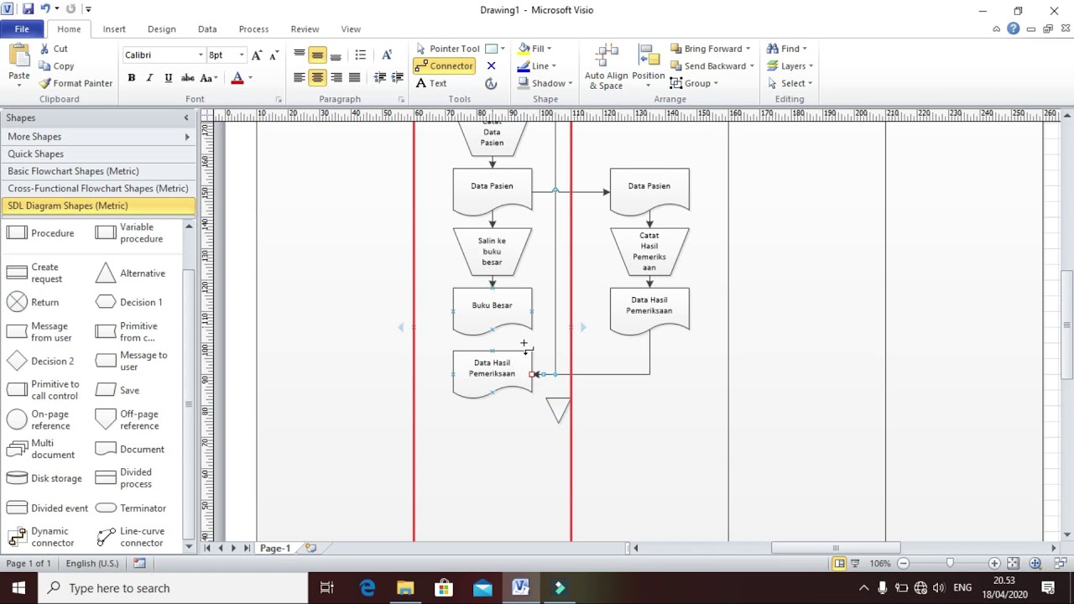This screenshot has width=1074, height=604.
Task: Open the font name dropdown
Action: [201, 55]
